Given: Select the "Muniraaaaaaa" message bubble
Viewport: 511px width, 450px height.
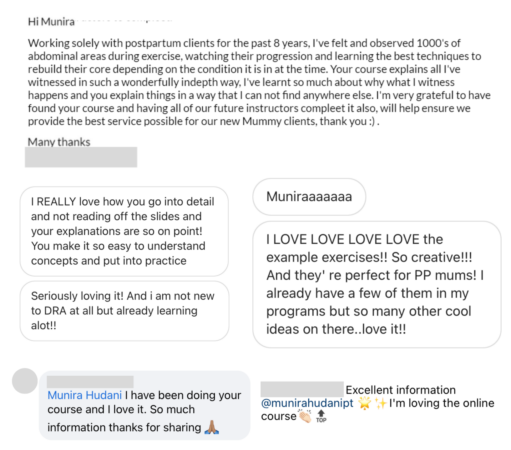Looking at the screenshot, I should [309, 197].
